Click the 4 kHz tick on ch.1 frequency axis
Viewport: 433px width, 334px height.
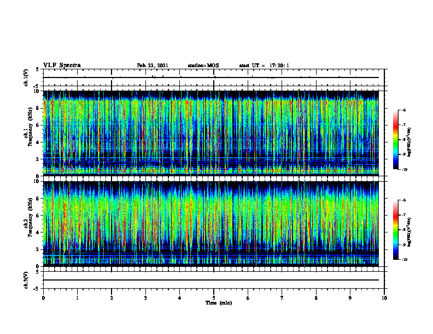pos(39,142)
